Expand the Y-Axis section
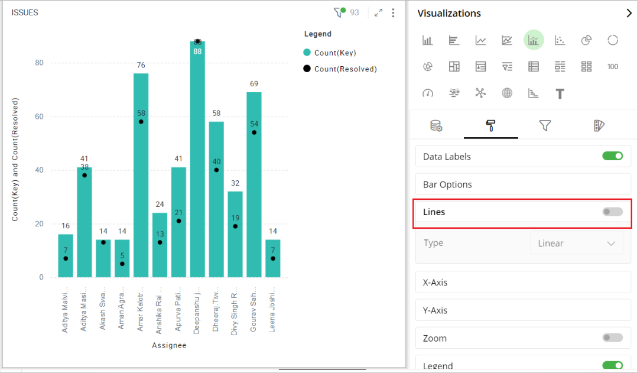The height and width of the screenshot is (373, 637). point(523,310)
